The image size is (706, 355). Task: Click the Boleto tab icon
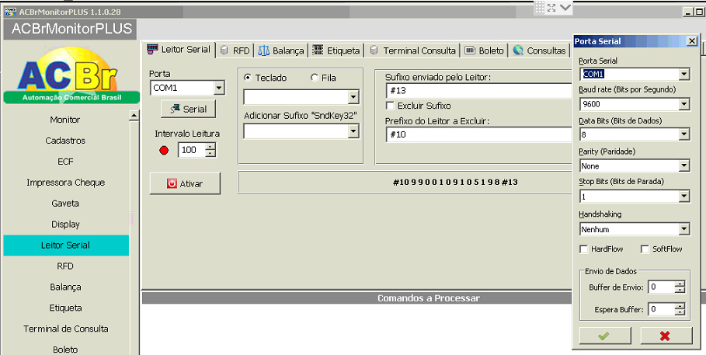point(470,50)
